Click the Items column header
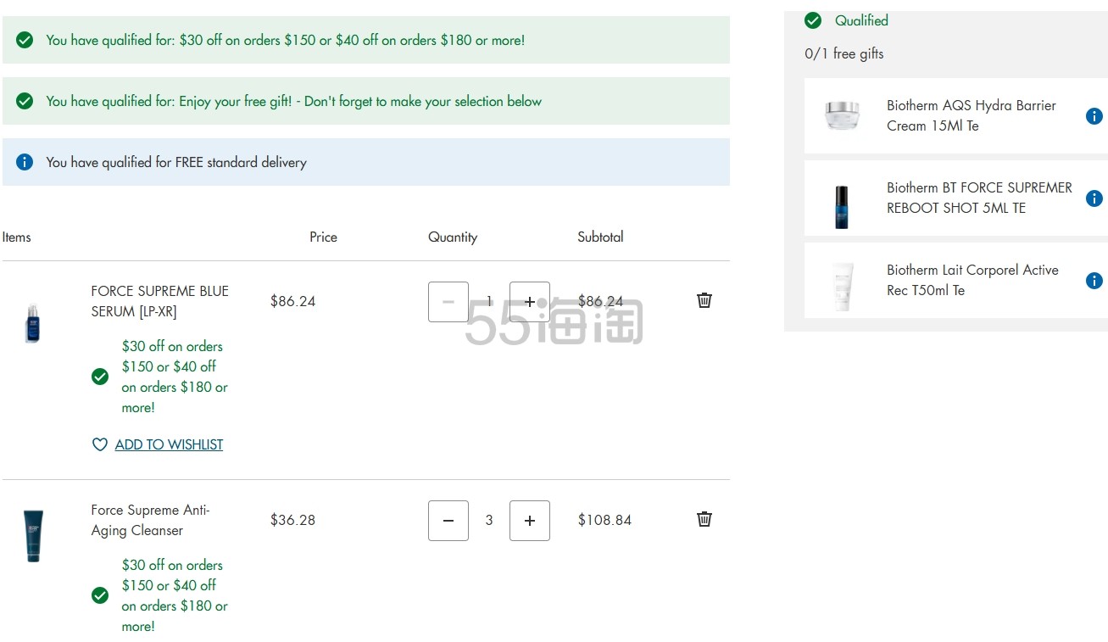 click(16, 237)
